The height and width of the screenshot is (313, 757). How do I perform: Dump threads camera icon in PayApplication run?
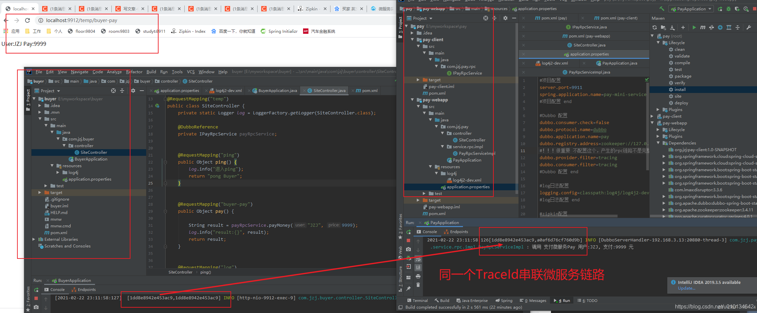click(x=408, y=249)
